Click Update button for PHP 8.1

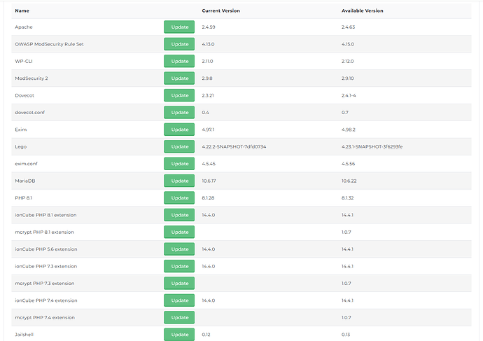(x=179, y=197)
